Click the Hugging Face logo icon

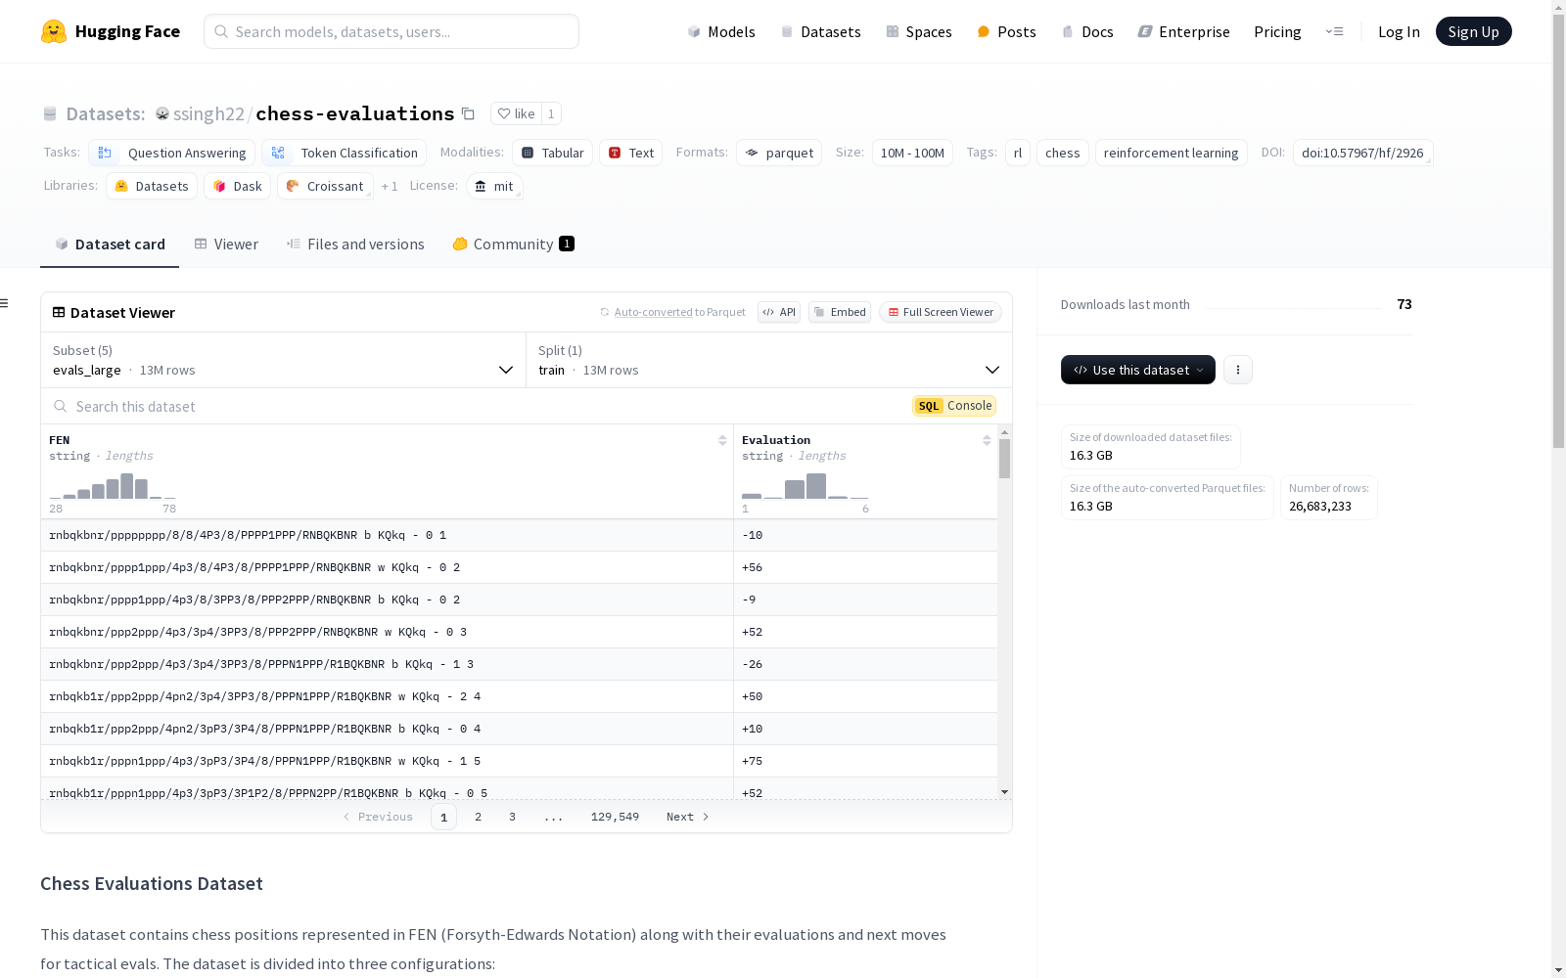(54, 31)
